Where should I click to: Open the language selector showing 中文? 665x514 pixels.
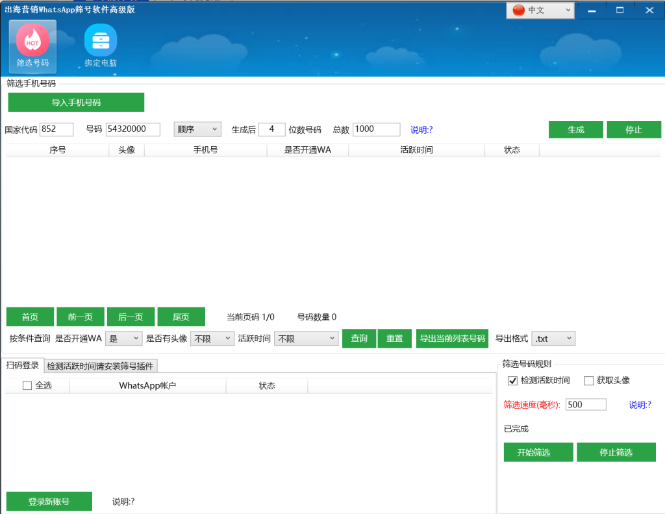click(540, 10)
